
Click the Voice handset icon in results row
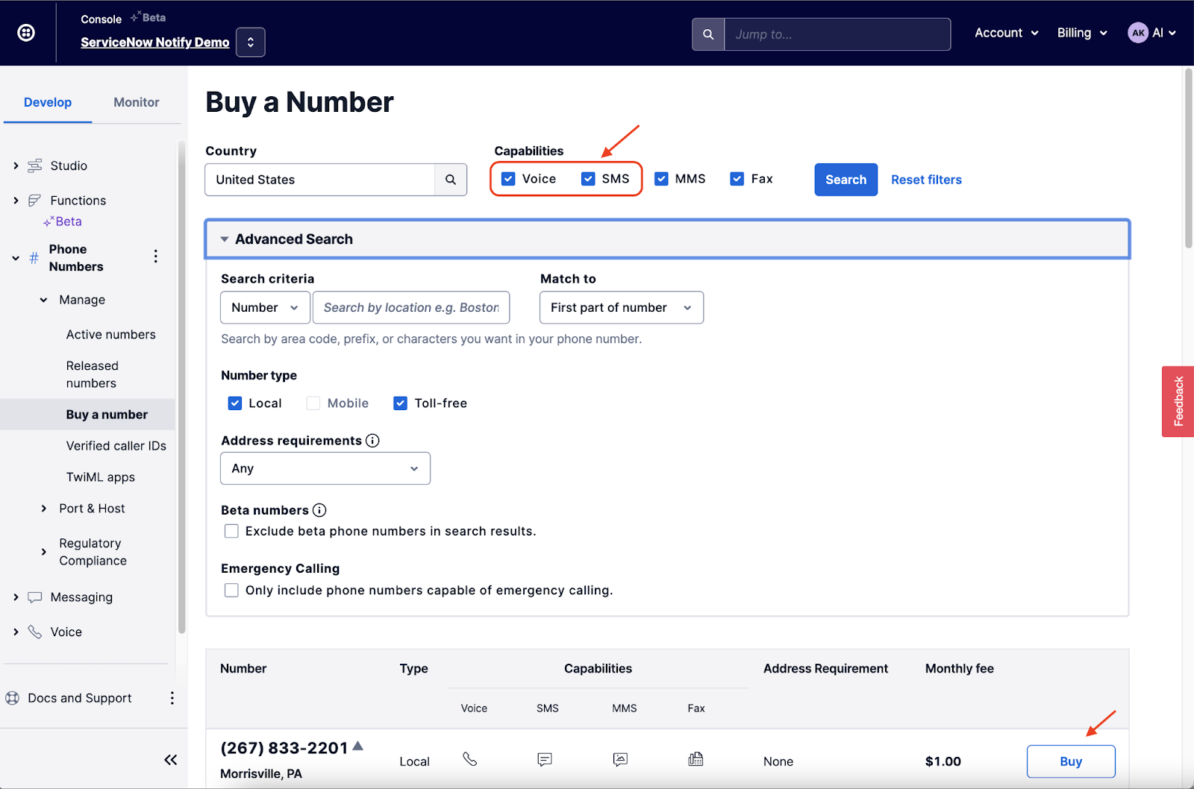point(470,759)
